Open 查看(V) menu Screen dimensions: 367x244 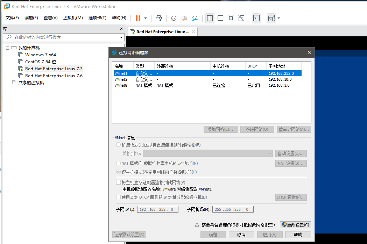(x=51, y=18)
